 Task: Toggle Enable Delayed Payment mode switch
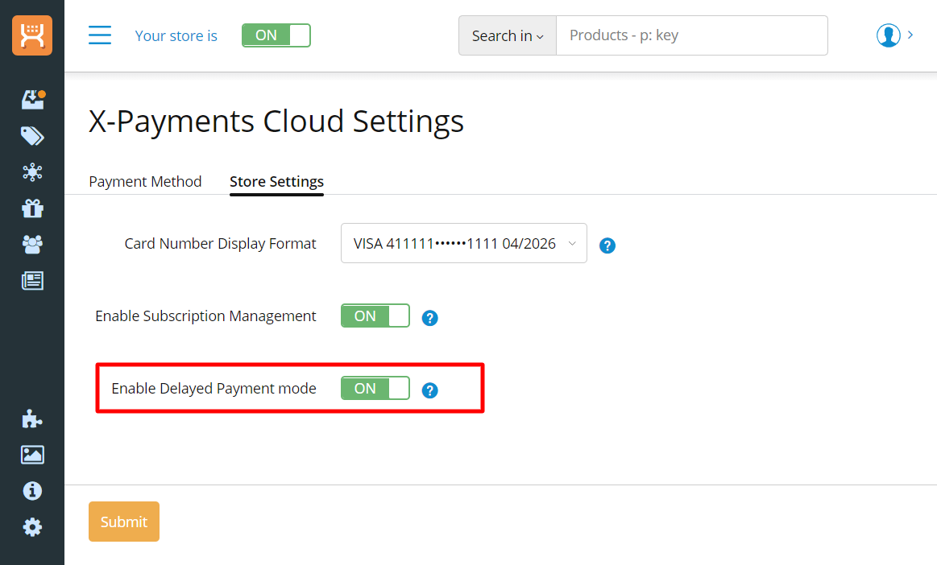[375, 388]
